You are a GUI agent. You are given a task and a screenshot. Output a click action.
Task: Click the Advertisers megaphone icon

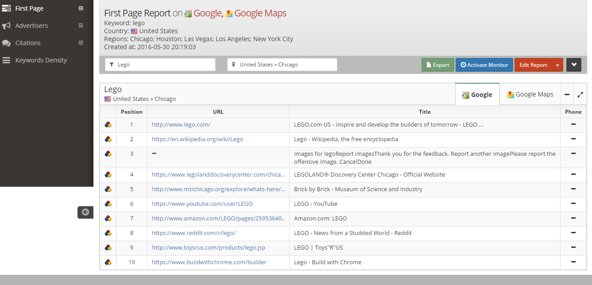[x=6, y=26]
